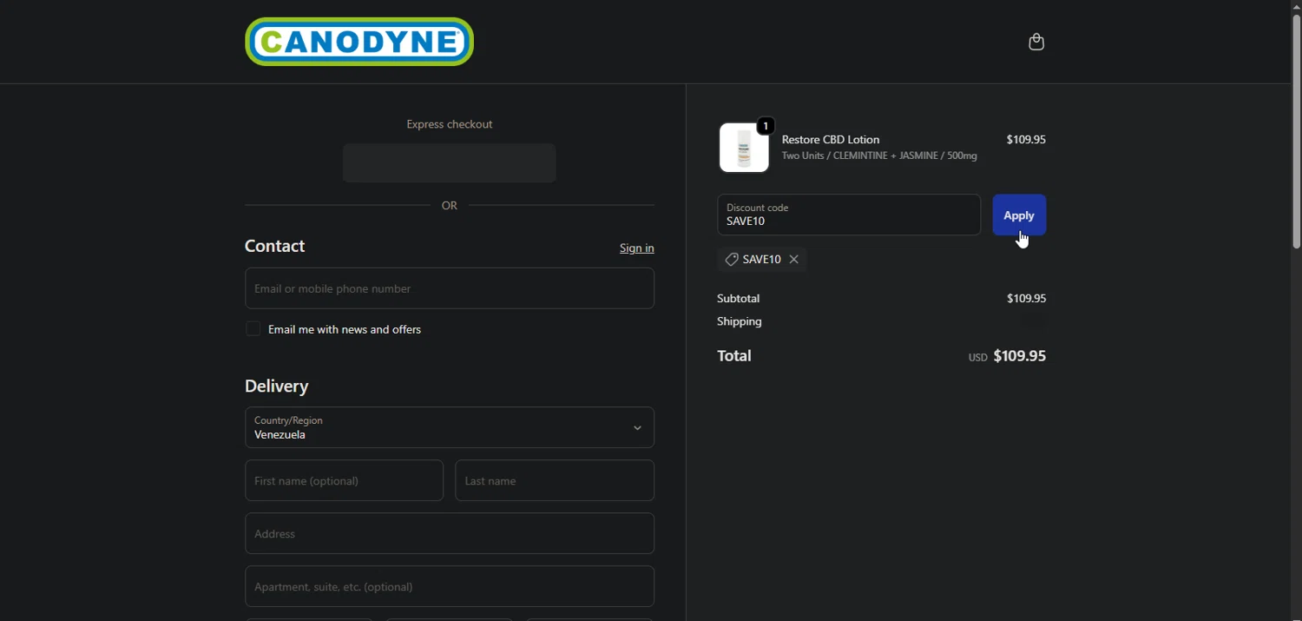The width and height of the screenshot is (1302, 621).
Task: Click the 'Express checkout' heading text
Action: tap(450, 124)
